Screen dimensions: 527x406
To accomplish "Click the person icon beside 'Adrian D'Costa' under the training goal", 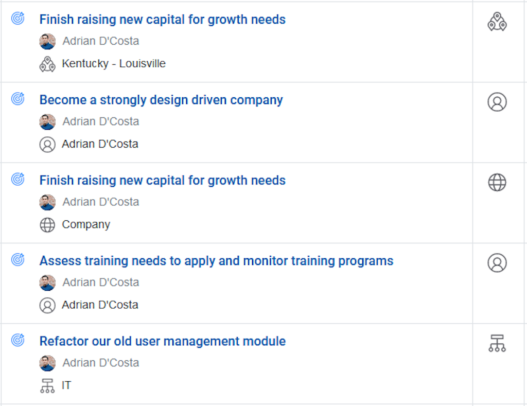I will pyautogui.click(x=47, y=305).
